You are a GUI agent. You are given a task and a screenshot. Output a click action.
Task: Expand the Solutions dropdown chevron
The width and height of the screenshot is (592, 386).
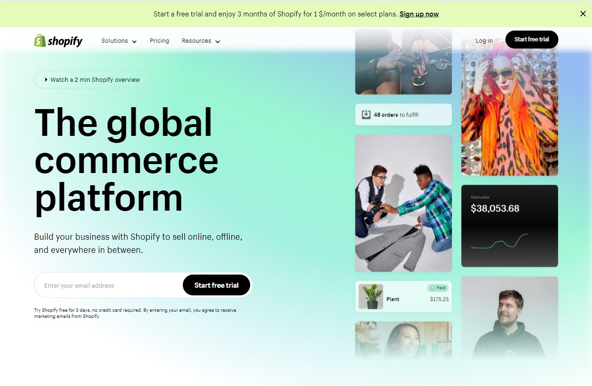point(134,41)
